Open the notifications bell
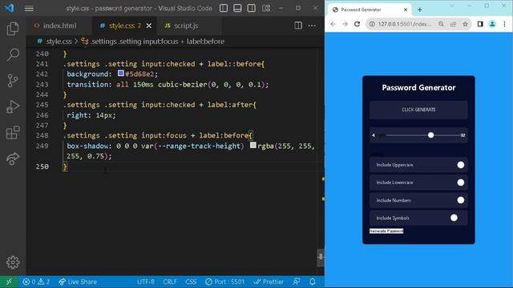Screen dimensions: 513x288 [x=313, y=282]
